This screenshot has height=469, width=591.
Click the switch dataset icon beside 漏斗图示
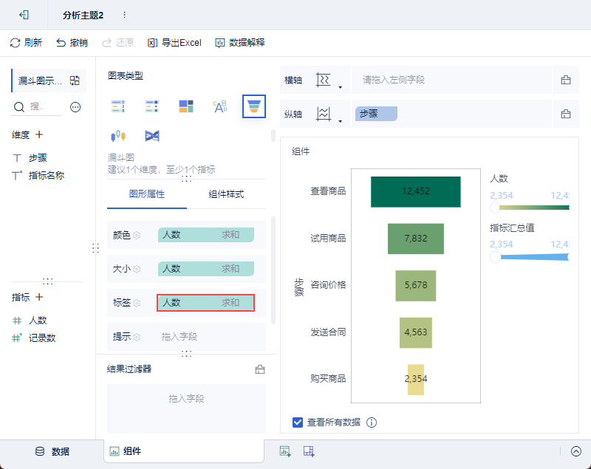75,81
